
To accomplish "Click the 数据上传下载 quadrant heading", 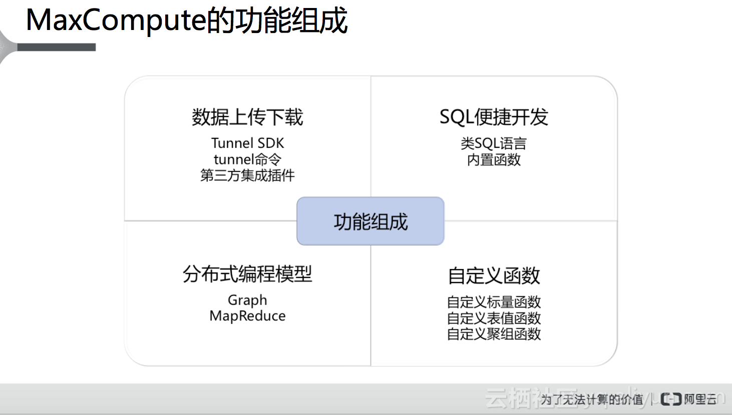I will 246,117.
